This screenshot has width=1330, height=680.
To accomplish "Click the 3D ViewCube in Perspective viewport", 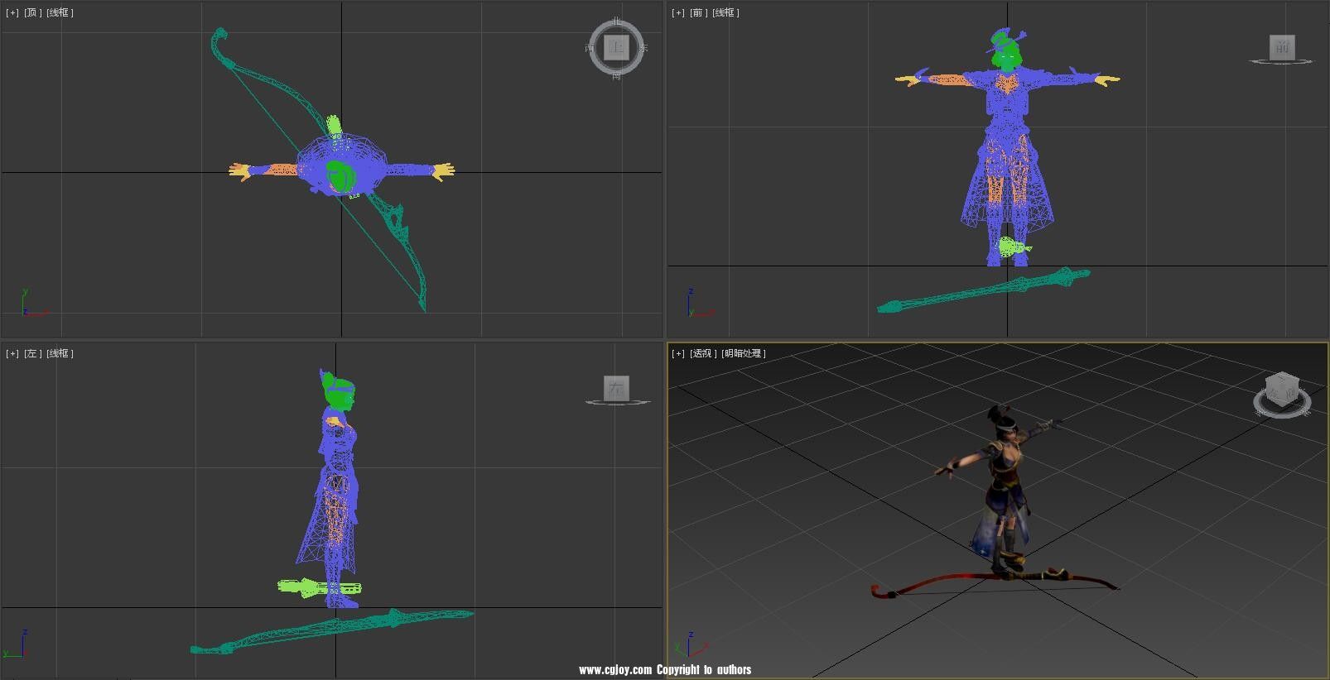I will (1281, 389).
